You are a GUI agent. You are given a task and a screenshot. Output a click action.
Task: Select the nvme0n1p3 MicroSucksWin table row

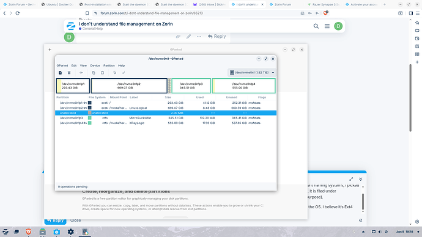[x=166, y=118]
